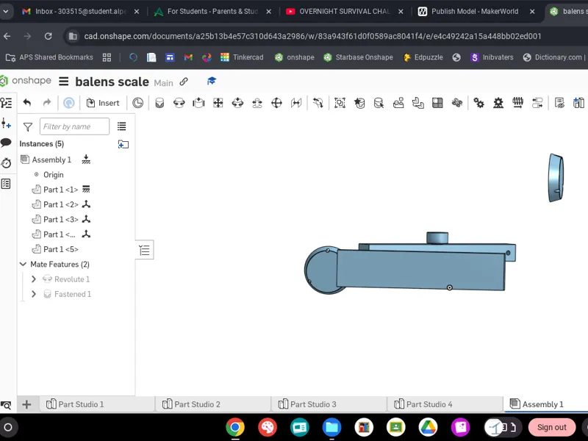Click the create folder icon beside Instances
This screenshot has width=588, height=441.
pyautogui.click(x=123, y=144)
